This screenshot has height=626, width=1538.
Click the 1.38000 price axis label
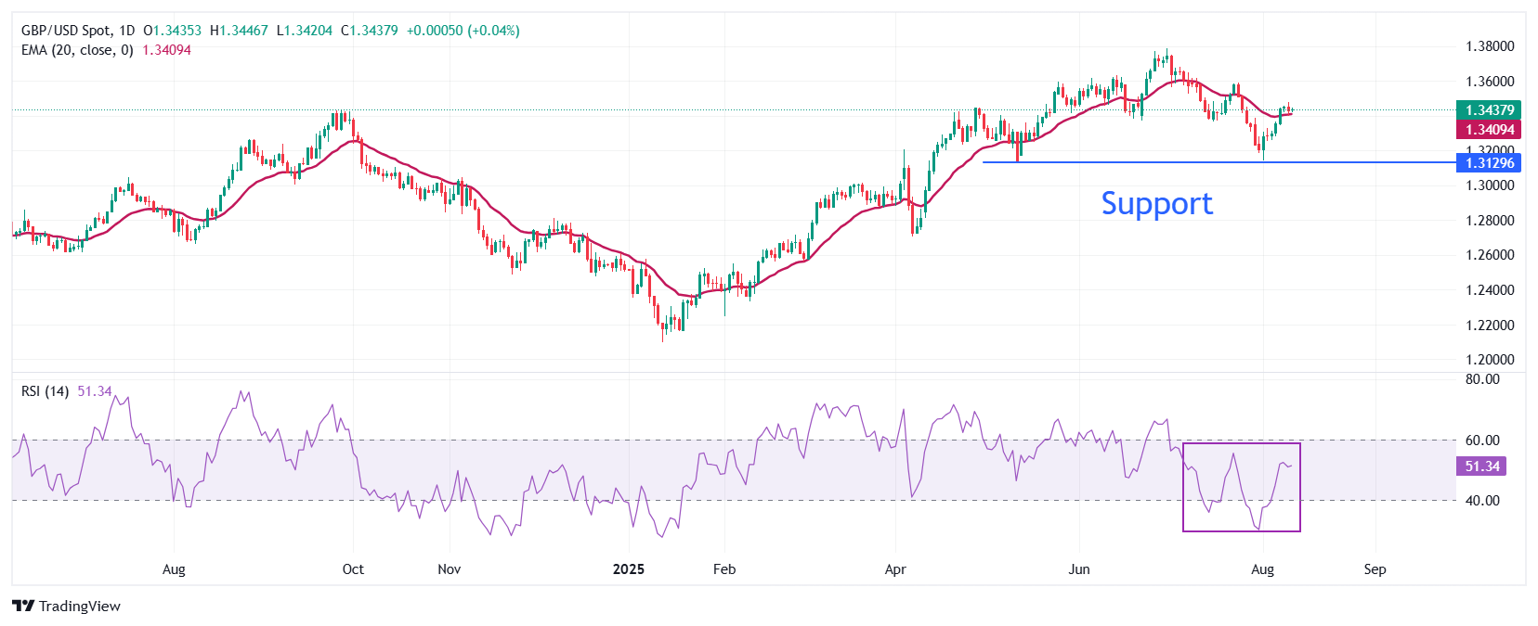1489,46
